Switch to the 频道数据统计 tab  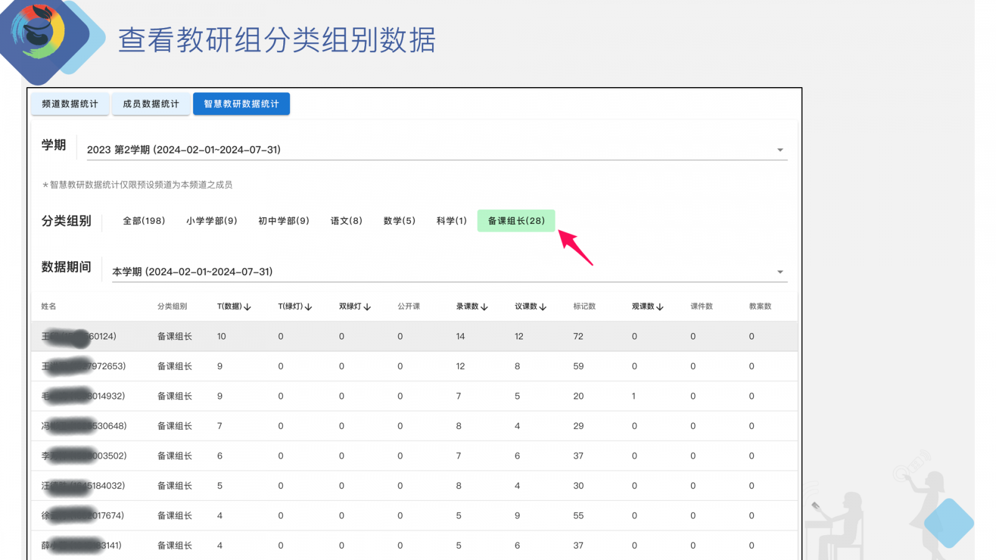pyautogui.click(x=70, y=103)
